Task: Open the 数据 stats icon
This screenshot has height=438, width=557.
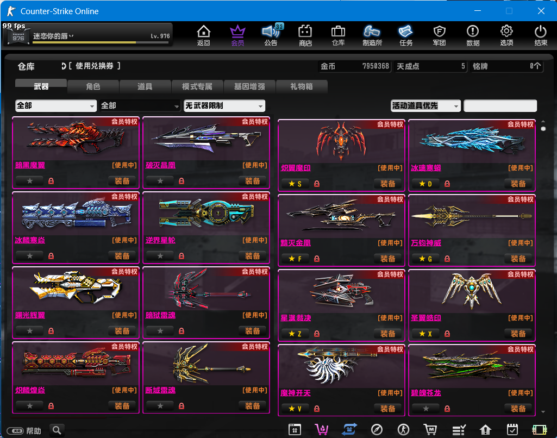Action: [x=473, y=35]
